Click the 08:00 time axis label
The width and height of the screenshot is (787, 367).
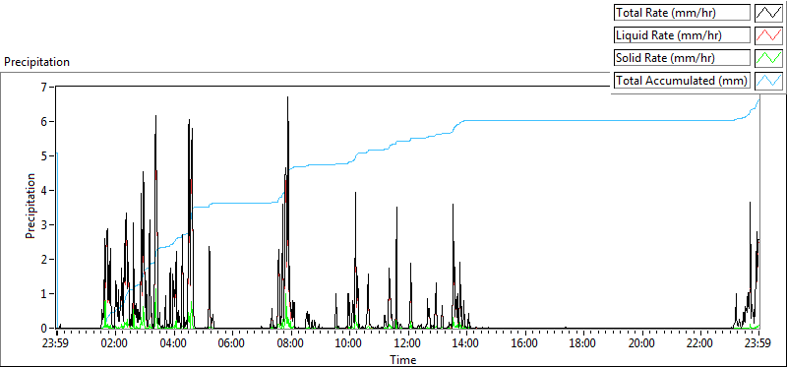(290, 344)
